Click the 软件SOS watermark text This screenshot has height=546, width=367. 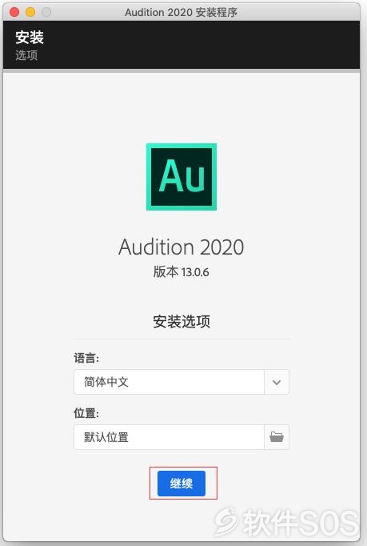pyautogui.click(x=301, y=523)
